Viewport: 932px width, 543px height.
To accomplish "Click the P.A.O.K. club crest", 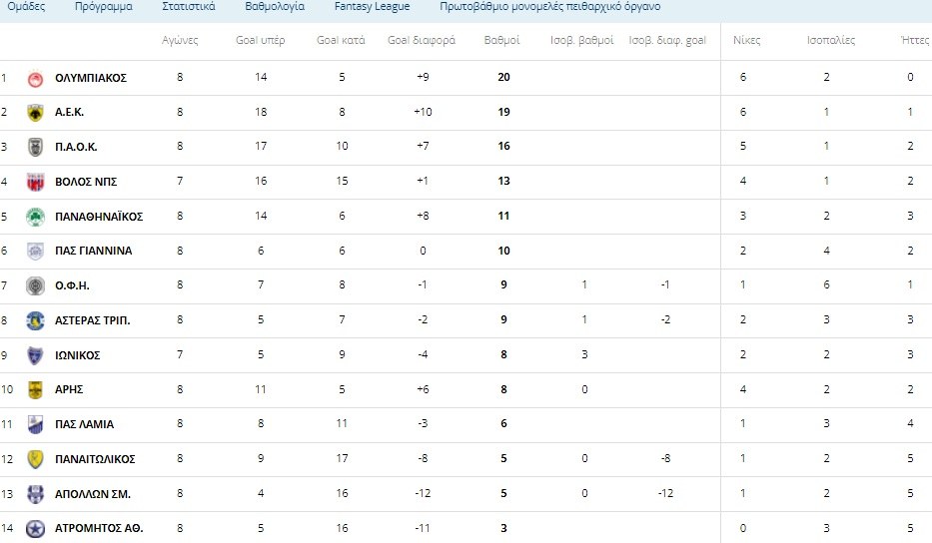I will point(36,147).
